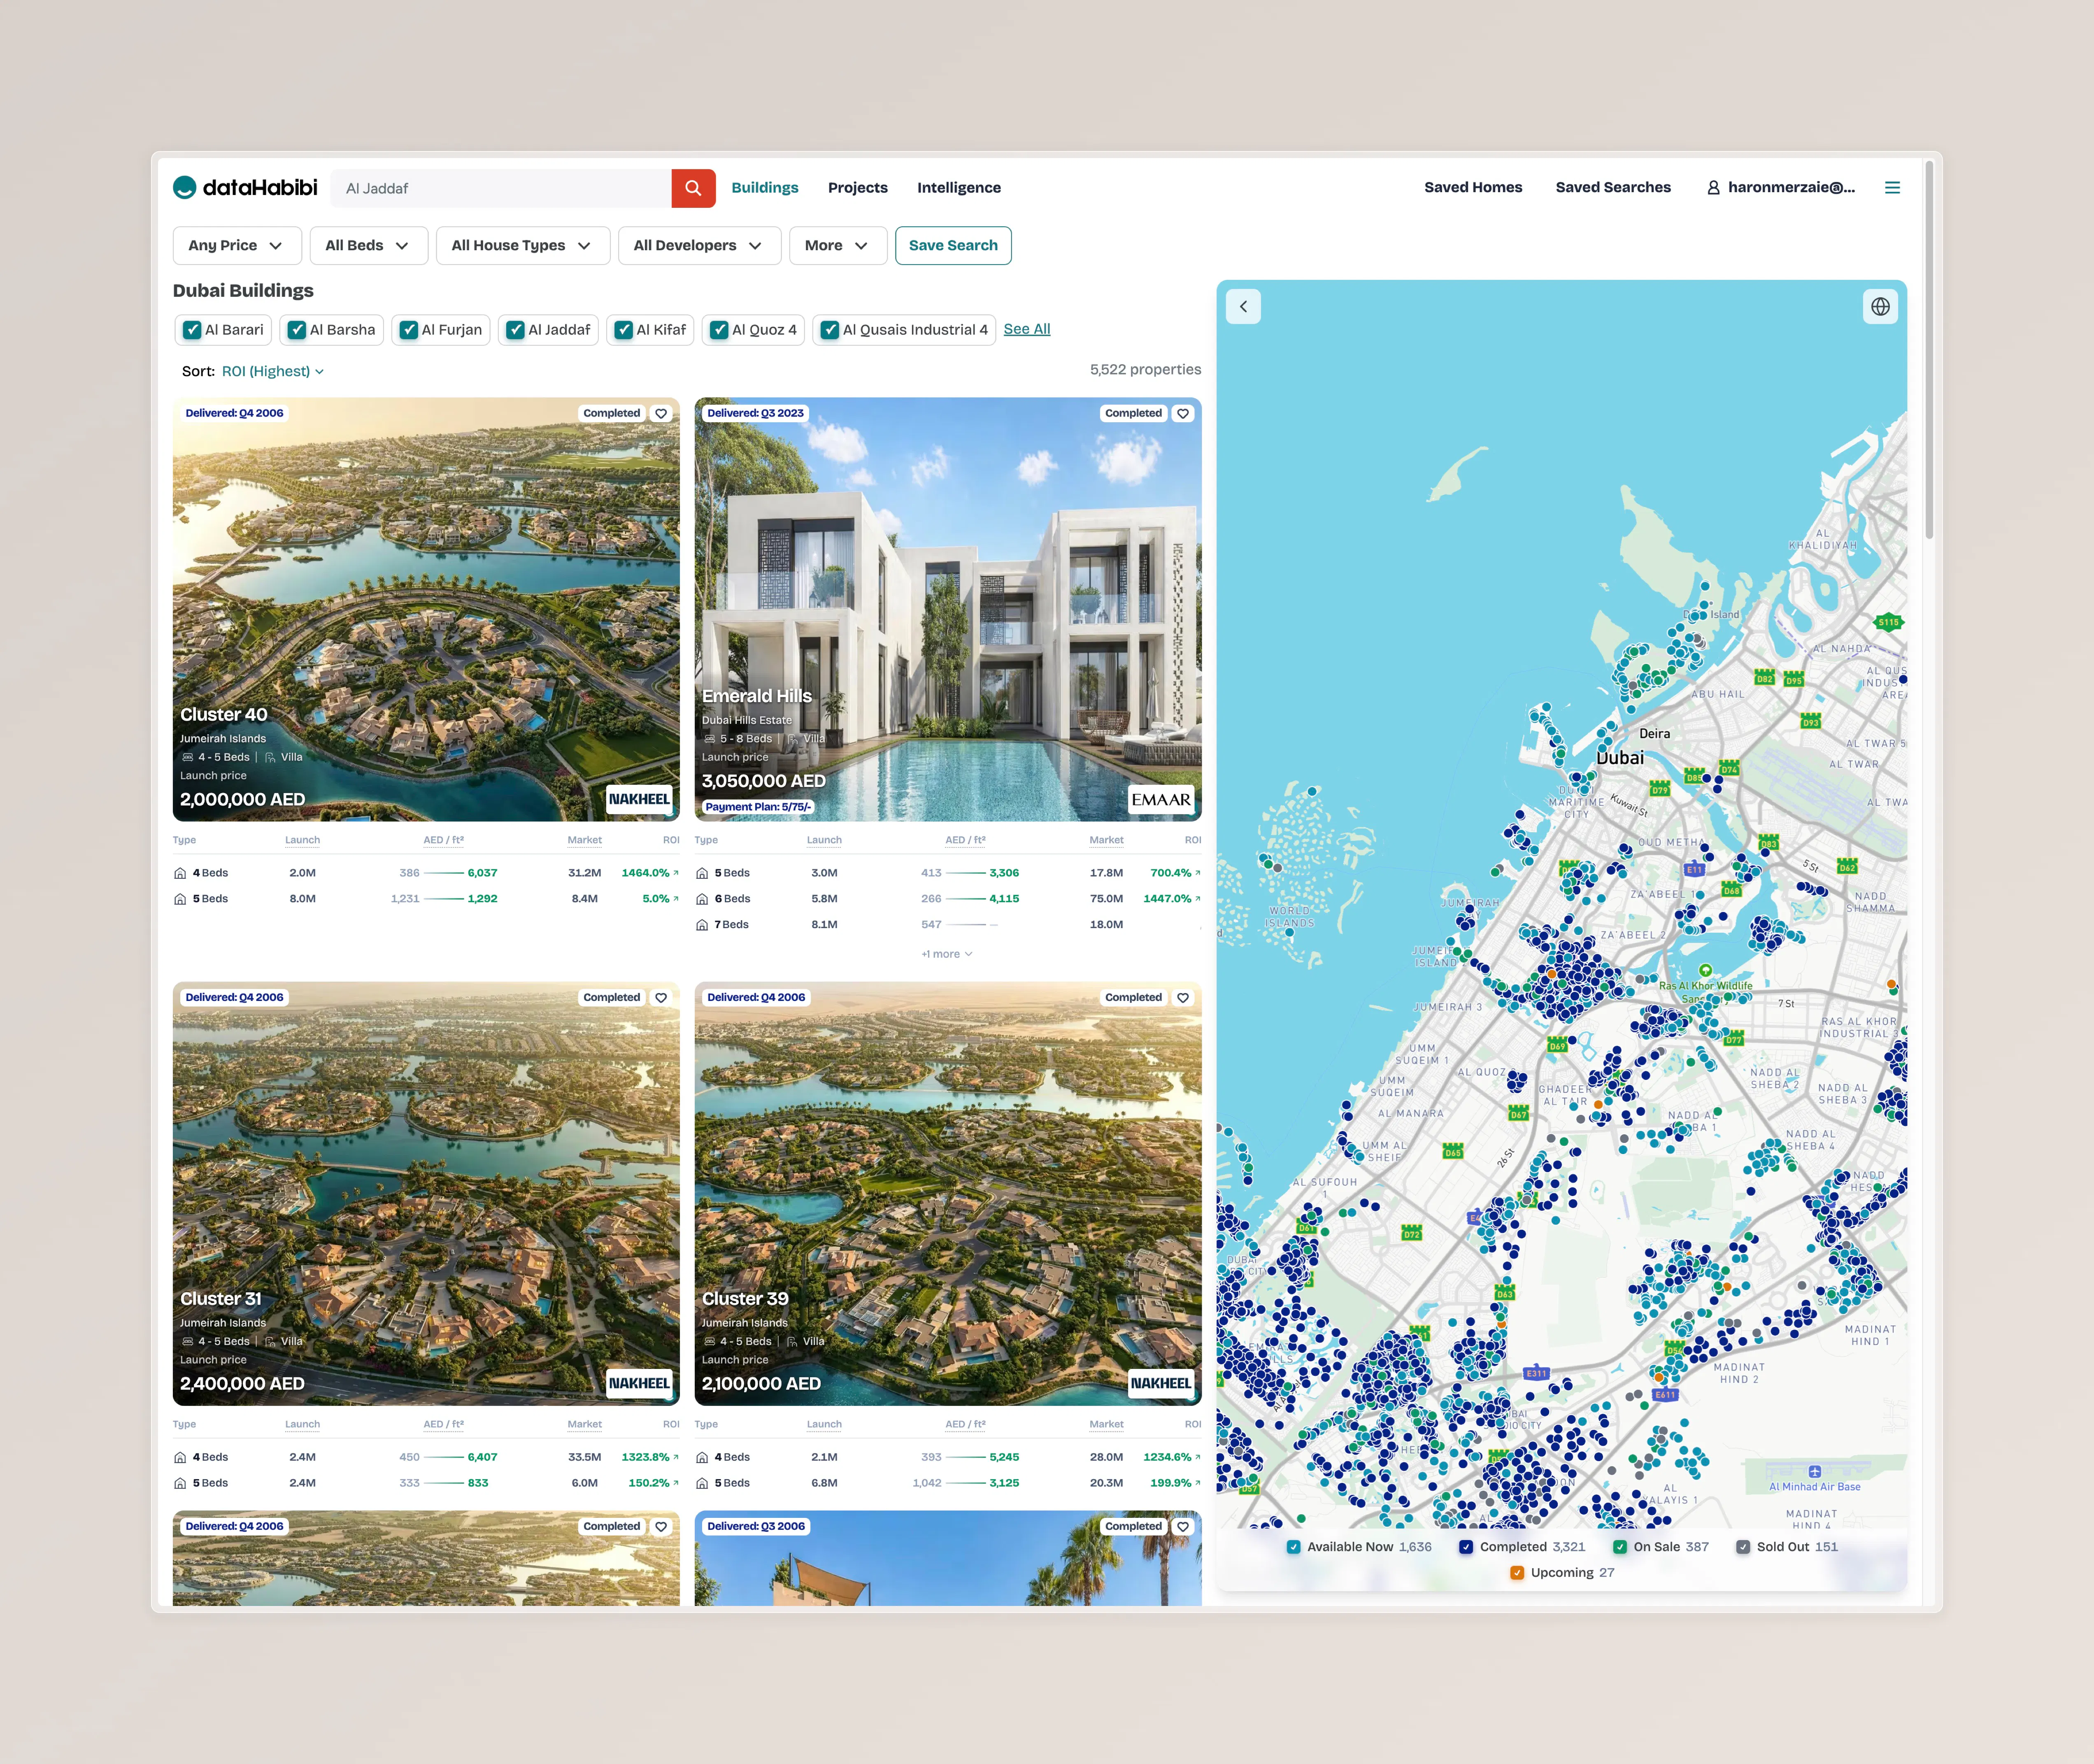Click the Save Search button
2094x1764 pixels.
[x=953, y=246]
